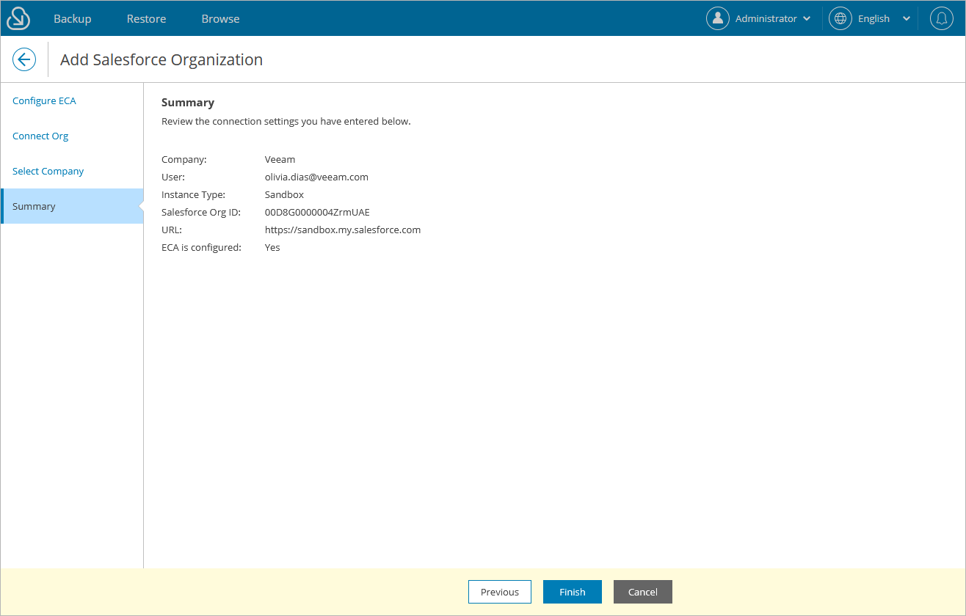966x616 pixels.
Task: Click the English language label
Action: coord(874,18)
